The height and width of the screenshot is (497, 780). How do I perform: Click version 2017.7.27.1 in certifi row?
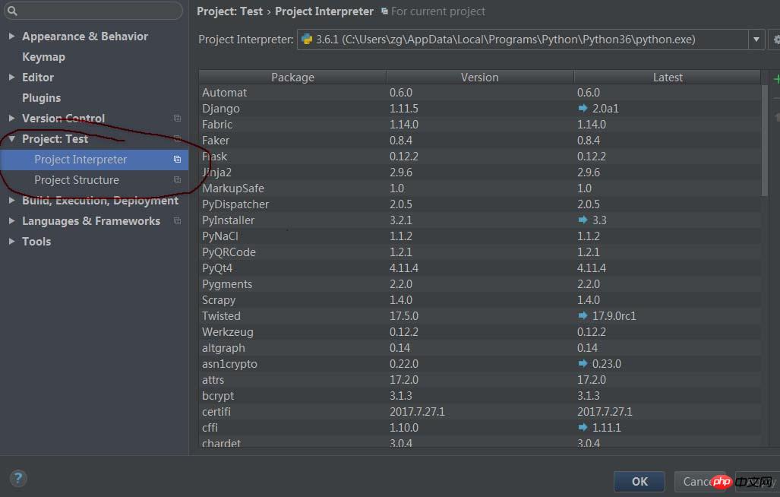point(417,411)
